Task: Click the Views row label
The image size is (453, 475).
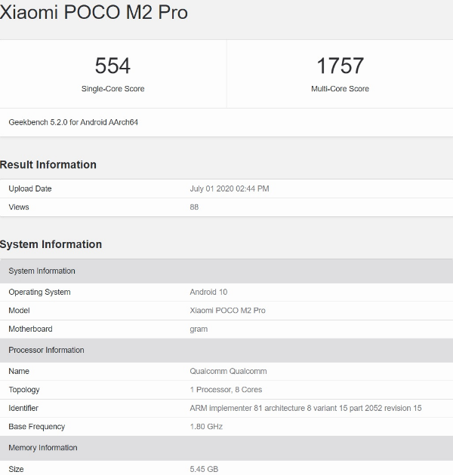Action: (19, 207)
